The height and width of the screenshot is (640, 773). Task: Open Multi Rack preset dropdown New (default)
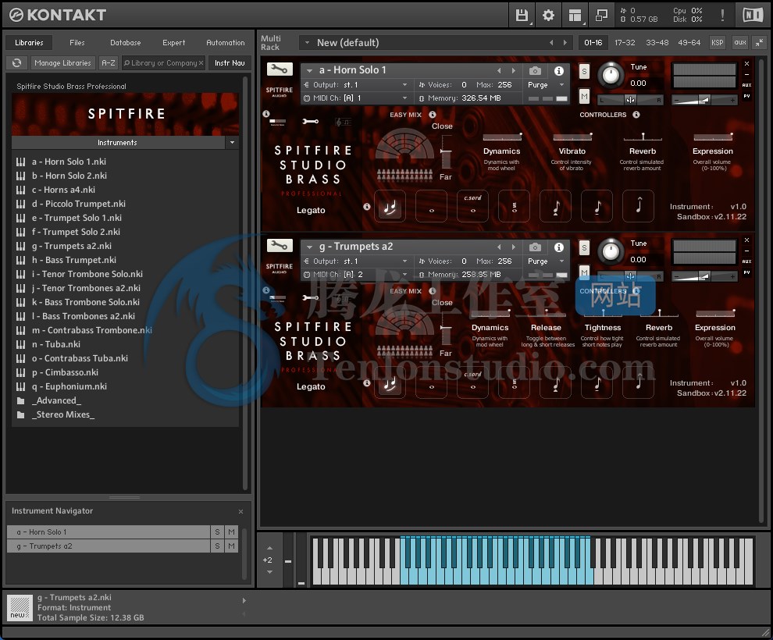coord(307,43)
